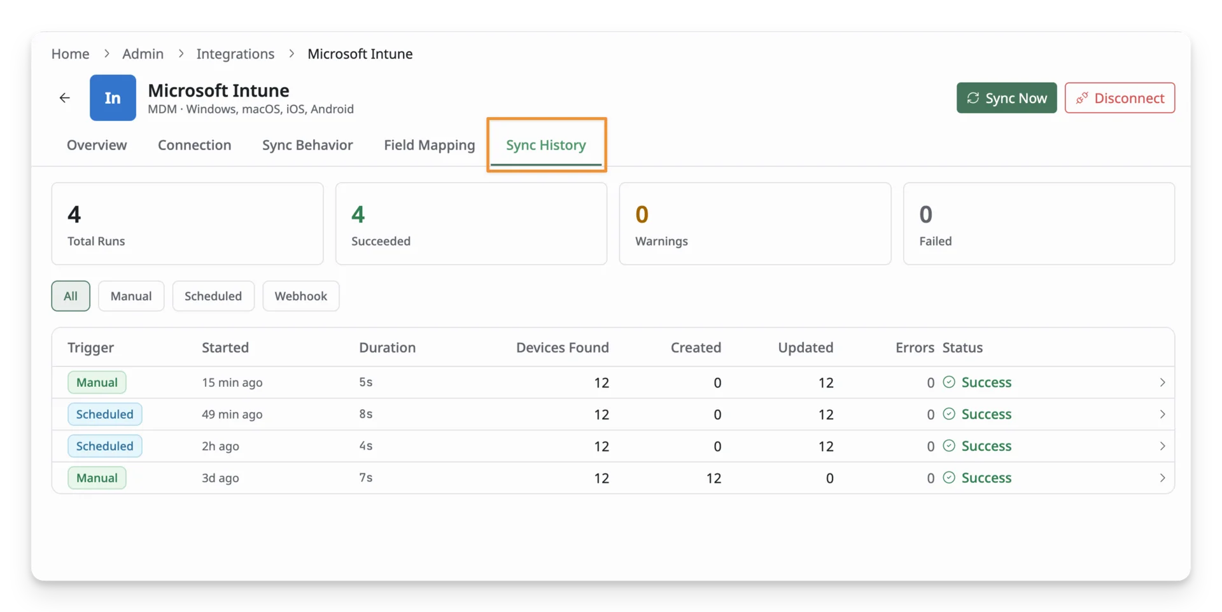Click the '7s' duration value
This screenshot has height=612, width=1222.
365,478
